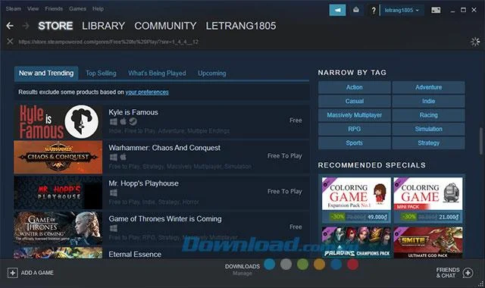Click Mac icon under Warhammer: Chaos And Conquest
The image size is (485, 288).
tap(123, 157)
